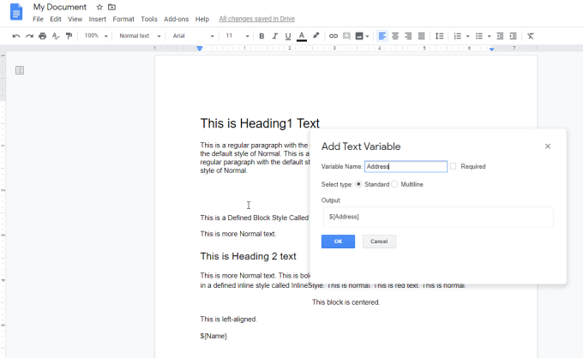Open zoom level dropdown
This screenshot has width=583, height=358.
click(96, 36)
